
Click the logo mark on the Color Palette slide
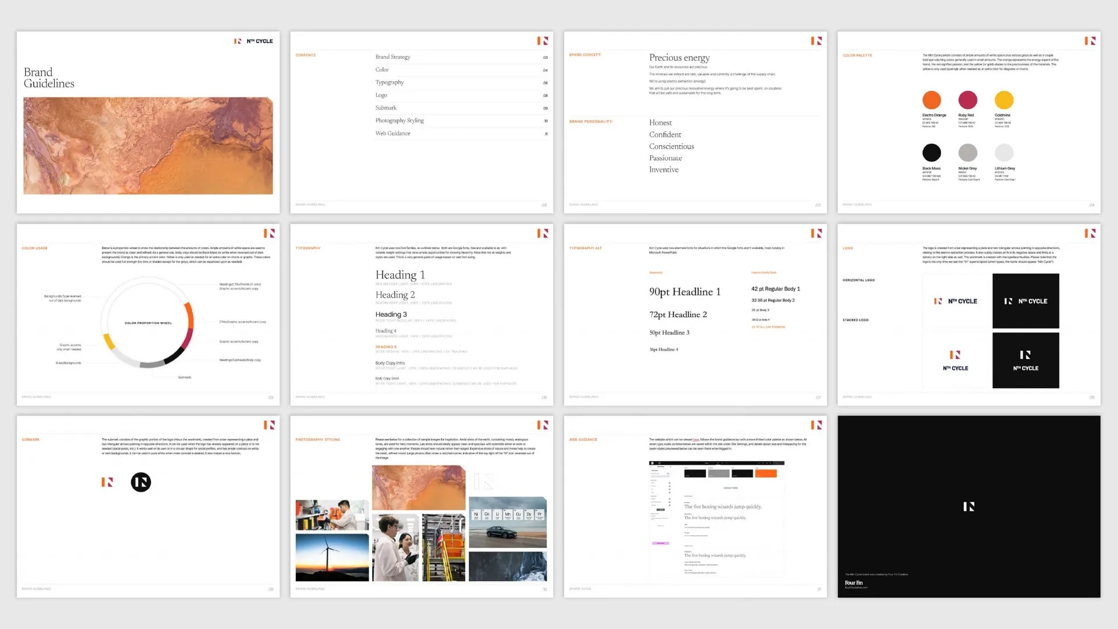[x=1089, y=41]
